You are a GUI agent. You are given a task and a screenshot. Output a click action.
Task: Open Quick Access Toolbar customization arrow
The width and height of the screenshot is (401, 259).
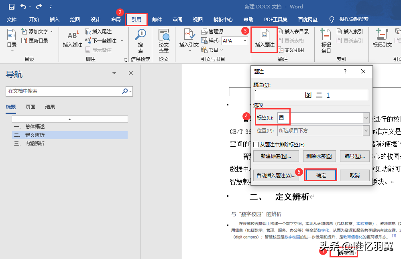(x=51, y=7)
